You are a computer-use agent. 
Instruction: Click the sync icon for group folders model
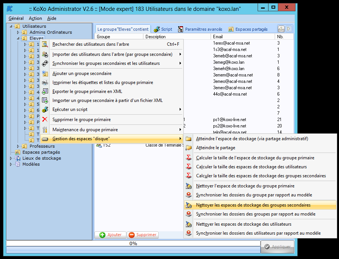(x=189, y=195)
